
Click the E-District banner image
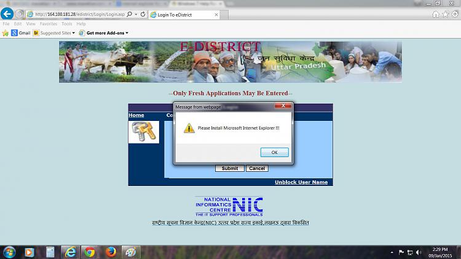pyautogui.click(x=230, y=62)
